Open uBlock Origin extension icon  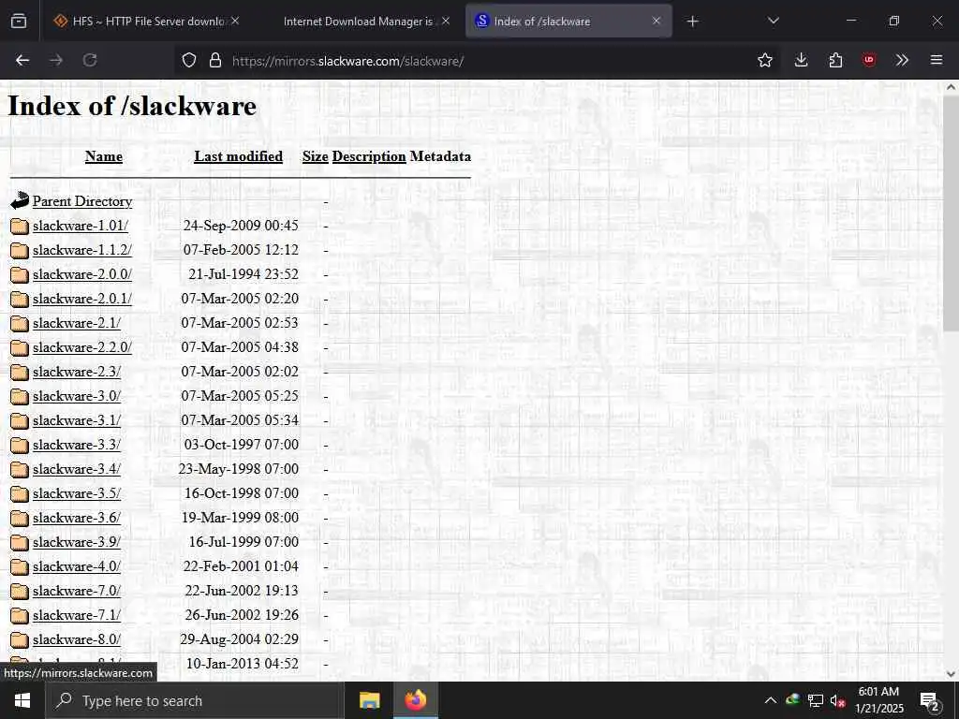click(x=869, y=60)
